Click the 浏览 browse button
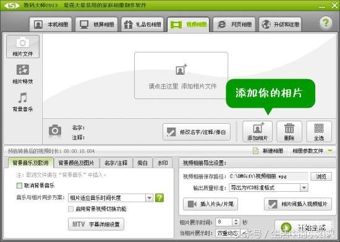Image resolution: width=340 pixels, height=242 pixels. coord(321,176)
